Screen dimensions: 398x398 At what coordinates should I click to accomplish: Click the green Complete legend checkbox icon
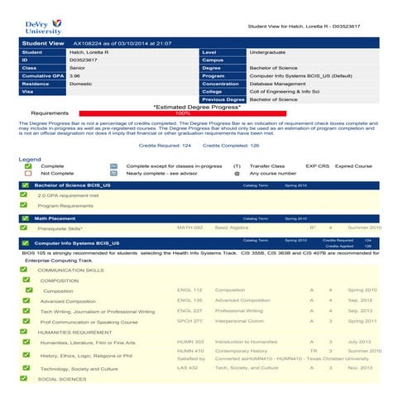[28, 166]
